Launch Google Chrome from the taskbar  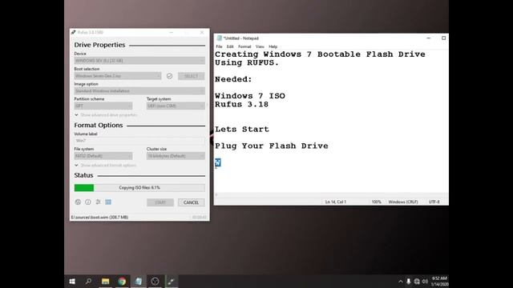click(x=122, y=281)
